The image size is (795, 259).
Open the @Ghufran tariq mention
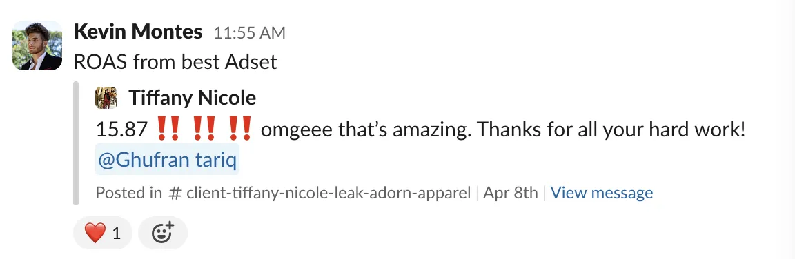pyautogui.click(x=167, y=161)
